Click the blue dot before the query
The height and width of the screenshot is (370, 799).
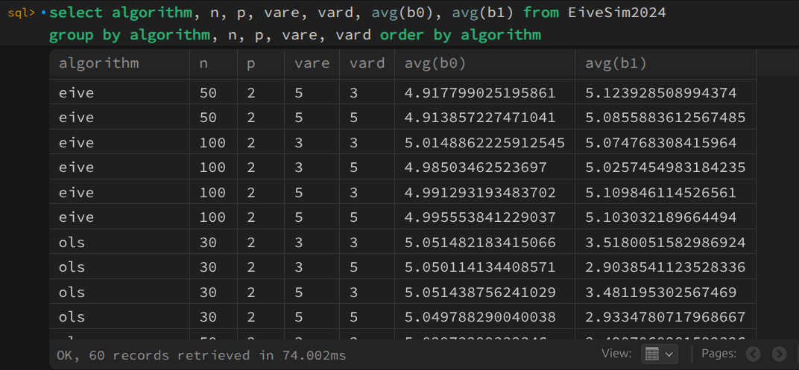[43, 13]
